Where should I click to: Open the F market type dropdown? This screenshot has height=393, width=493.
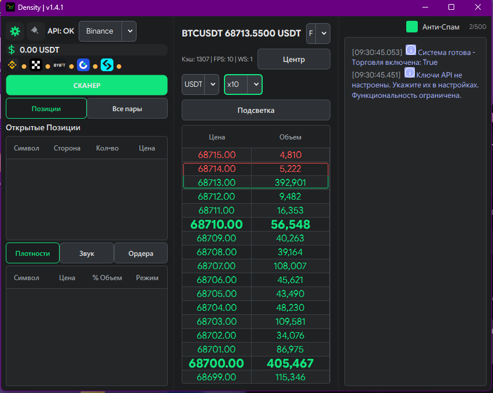[318, 34]
